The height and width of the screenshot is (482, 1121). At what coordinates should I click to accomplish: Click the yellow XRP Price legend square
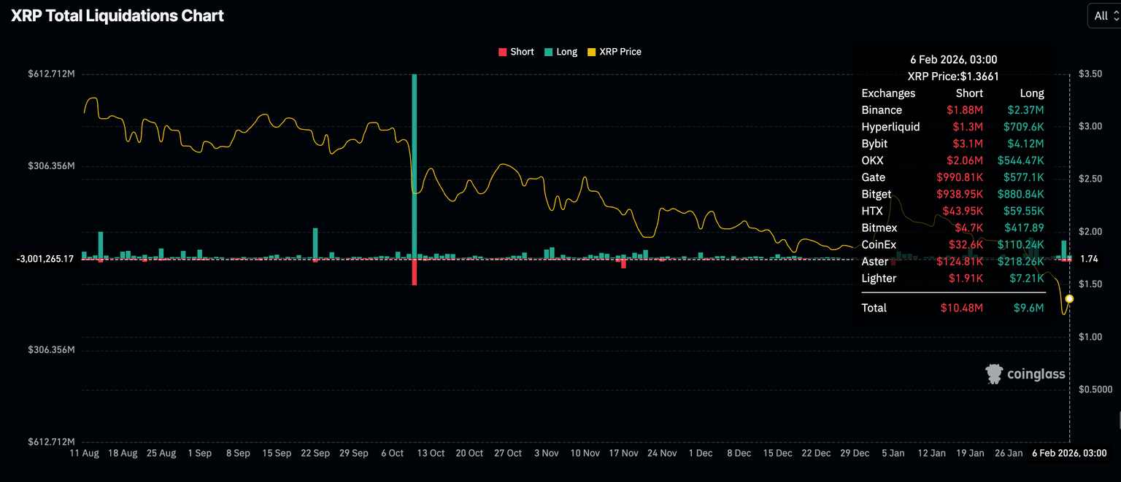tap(591, 52)
